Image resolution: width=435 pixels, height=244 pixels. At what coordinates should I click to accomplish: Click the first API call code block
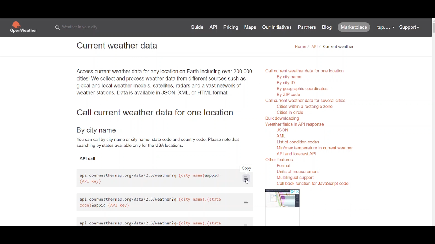pyautogui.click(x=165, y=178)
